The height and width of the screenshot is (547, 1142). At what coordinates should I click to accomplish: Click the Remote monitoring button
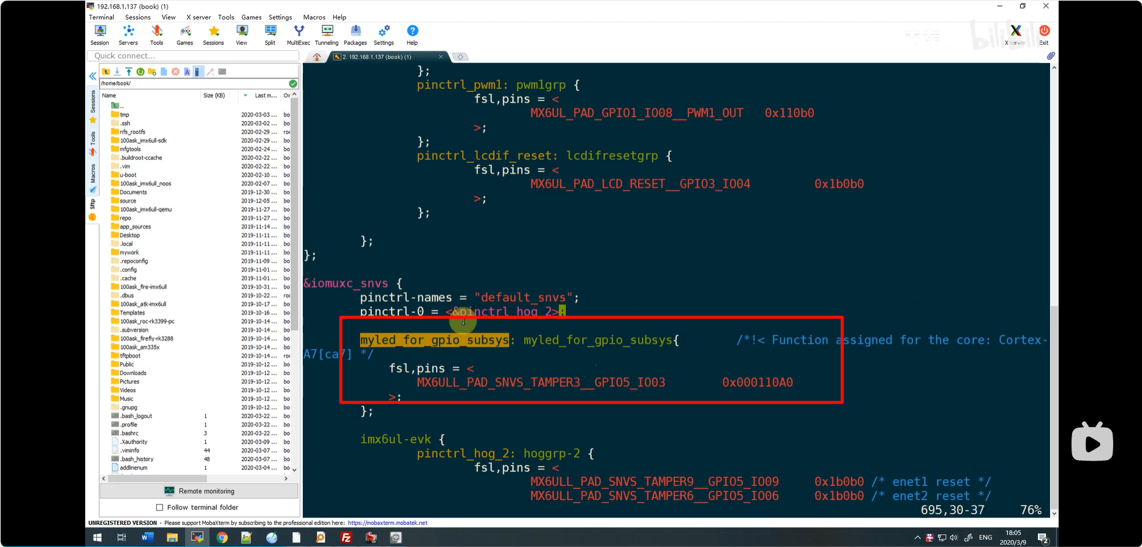pyautogui.click(x=199, y=491)
